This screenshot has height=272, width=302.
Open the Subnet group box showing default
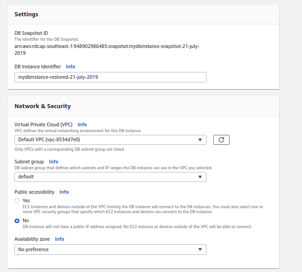coord(104,177)
